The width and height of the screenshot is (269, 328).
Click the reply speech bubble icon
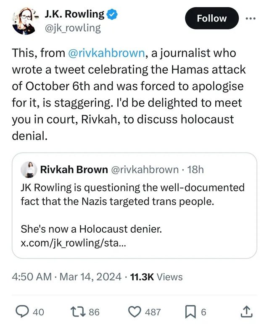[x=23, y=312]
